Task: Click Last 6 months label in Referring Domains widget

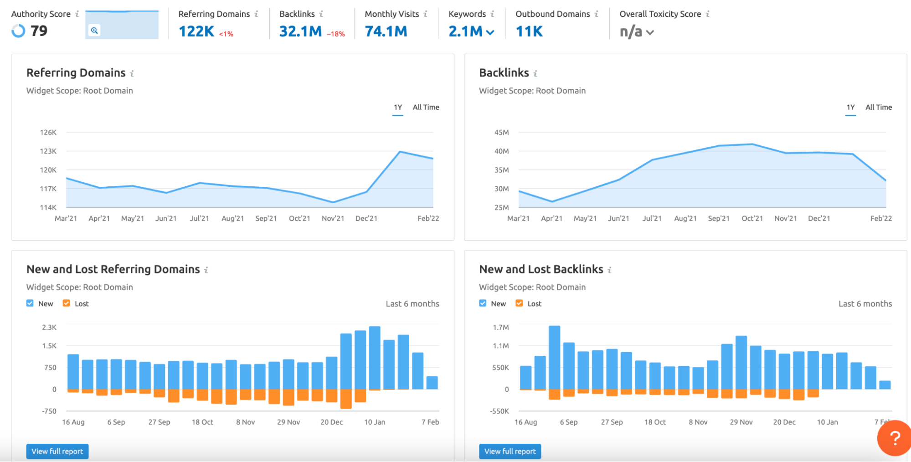Action: (412, 304)
